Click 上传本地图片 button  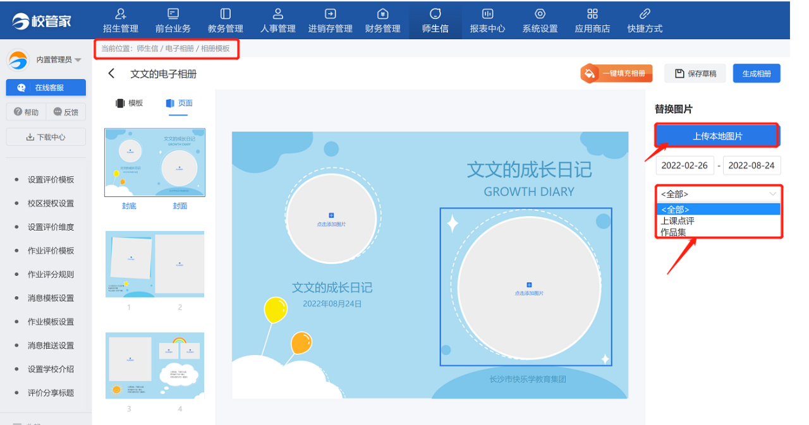[717, 136]
